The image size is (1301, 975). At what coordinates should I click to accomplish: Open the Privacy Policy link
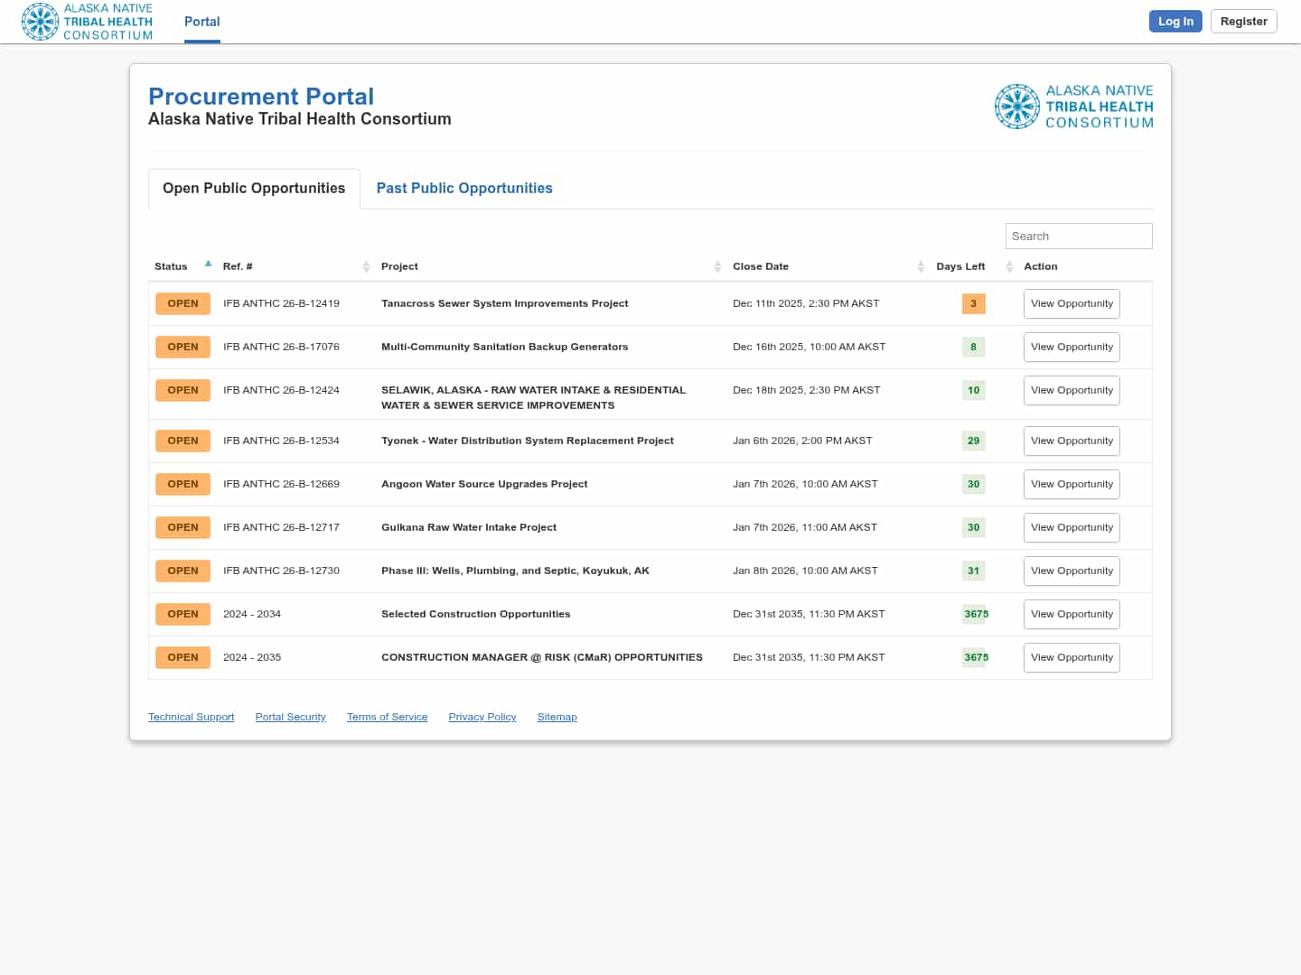pos(482,717)
